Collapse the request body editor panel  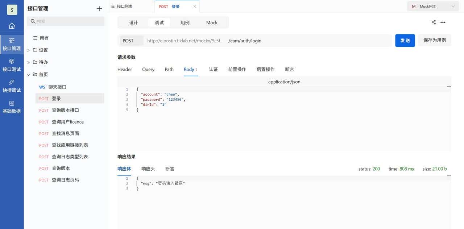[x=449, y=87]
